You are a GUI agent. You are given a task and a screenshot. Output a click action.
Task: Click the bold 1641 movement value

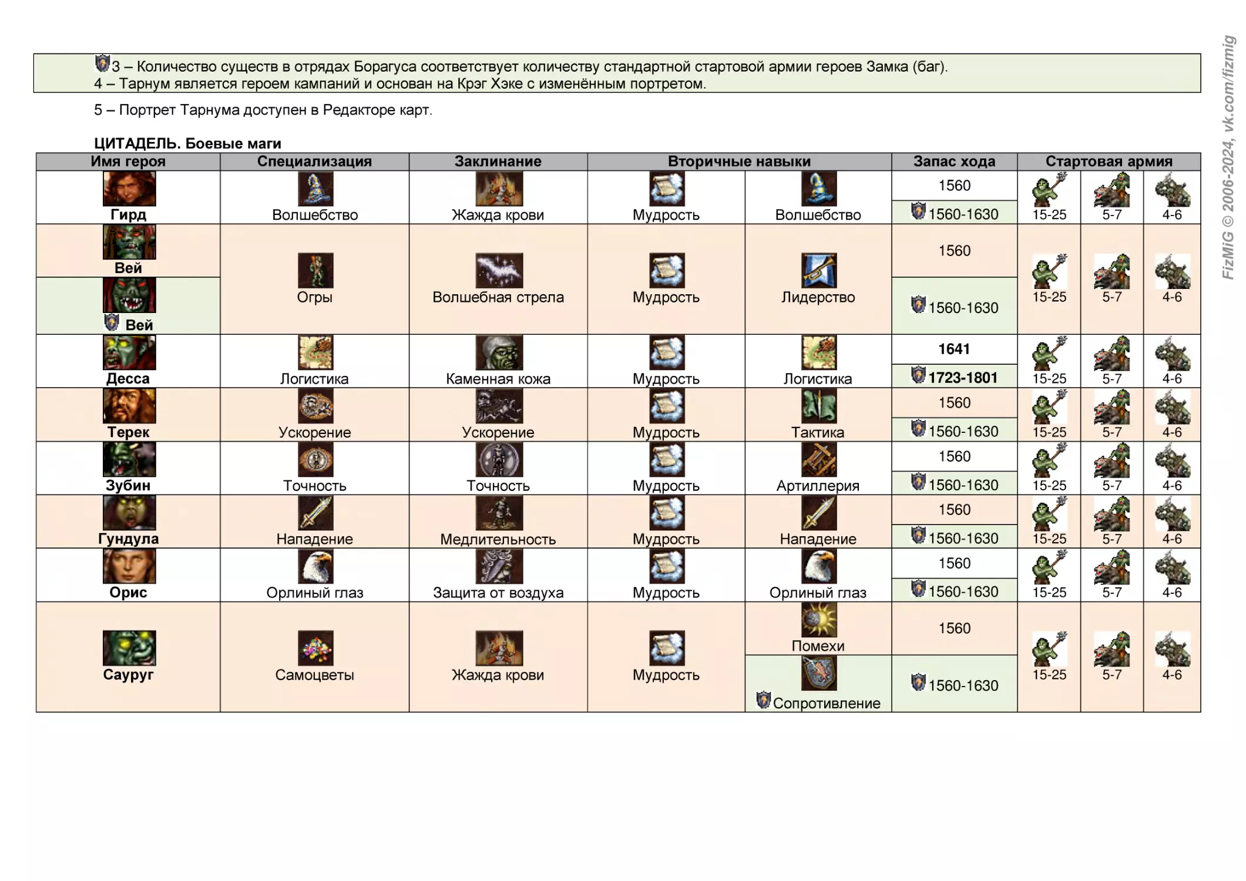click(x=955, y=349)
